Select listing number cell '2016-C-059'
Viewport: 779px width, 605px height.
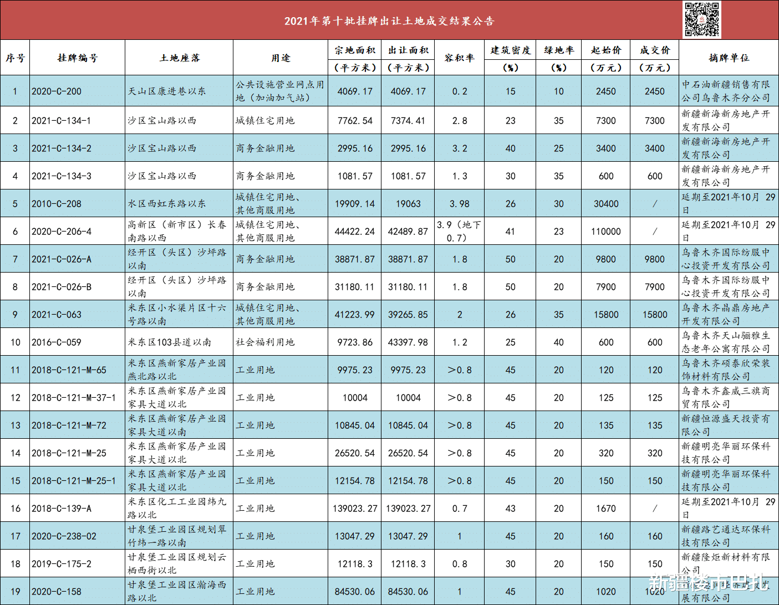click(77, 342)
